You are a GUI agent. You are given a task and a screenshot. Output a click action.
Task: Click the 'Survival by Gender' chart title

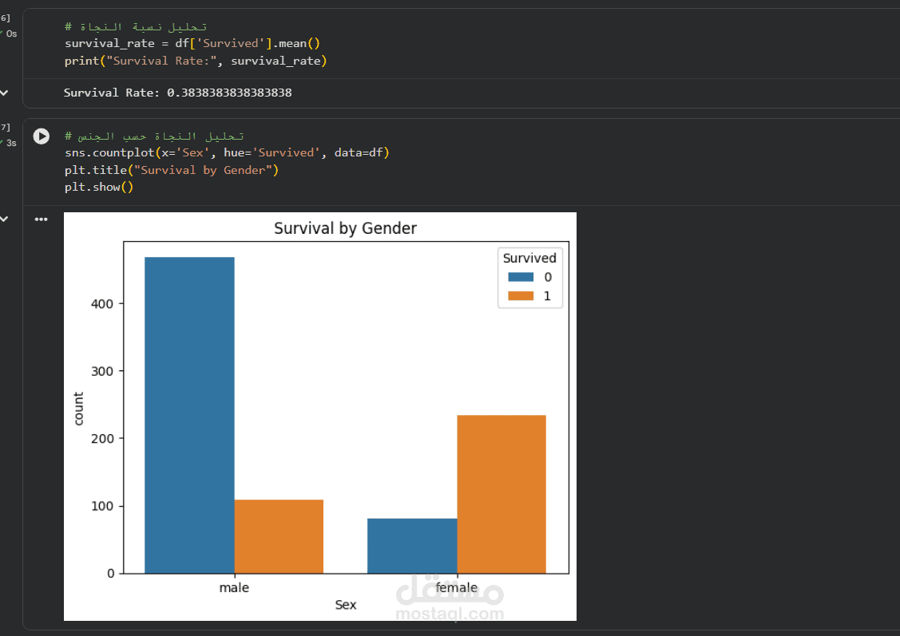(345, 228)
